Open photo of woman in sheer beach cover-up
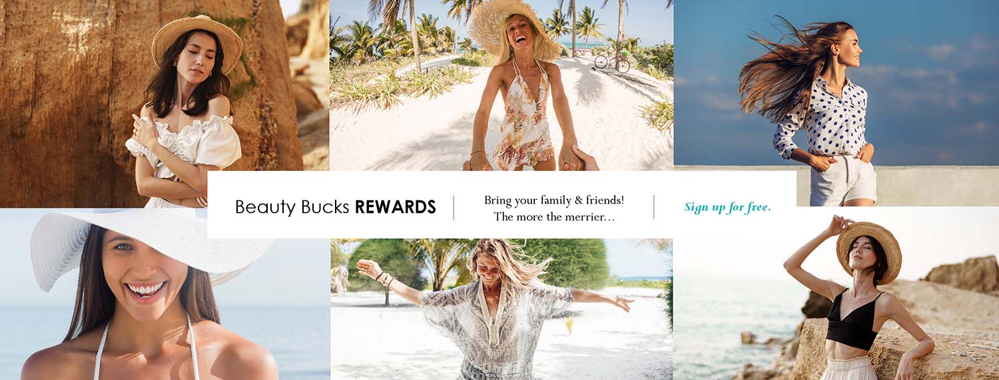Viewport: 999px width, 380px height. click(x=501, y=309)
